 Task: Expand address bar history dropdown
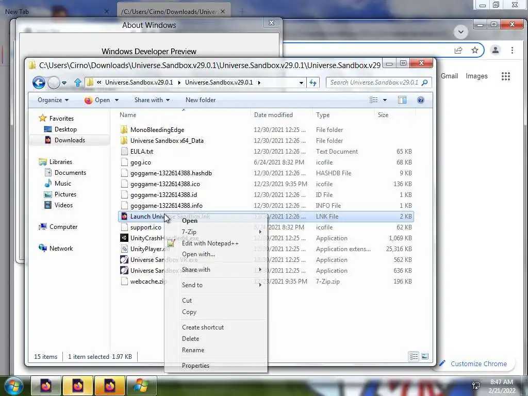[x=301, y=83]
